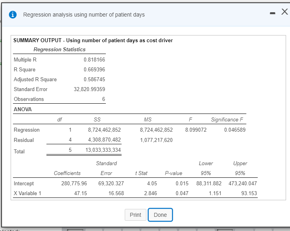Click the Done button
Screen dimensions: 290x231
[160, 215]
